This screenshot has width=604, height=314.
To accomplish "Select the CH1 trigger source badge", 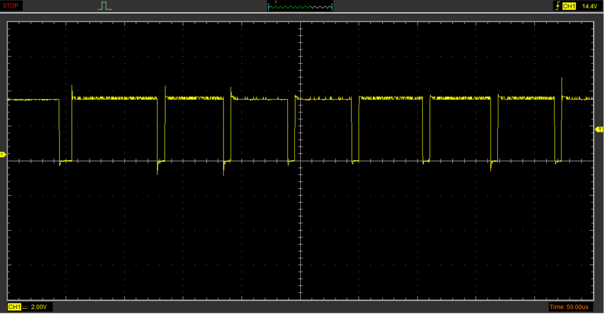I will tap(569, 6).
